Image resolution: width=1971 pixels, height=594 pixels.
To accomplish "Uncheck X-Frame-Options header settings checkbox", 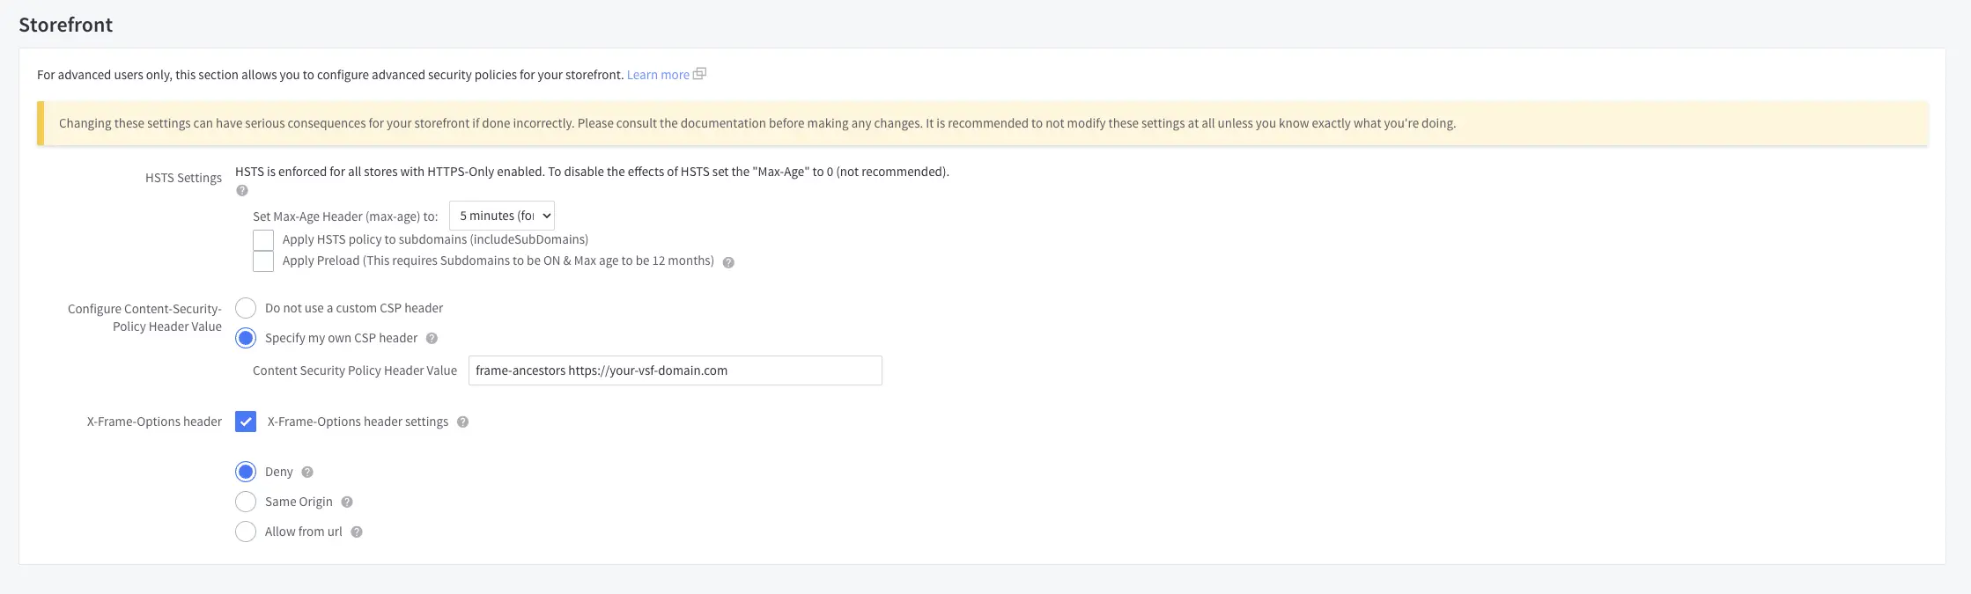I will point(246,422).
